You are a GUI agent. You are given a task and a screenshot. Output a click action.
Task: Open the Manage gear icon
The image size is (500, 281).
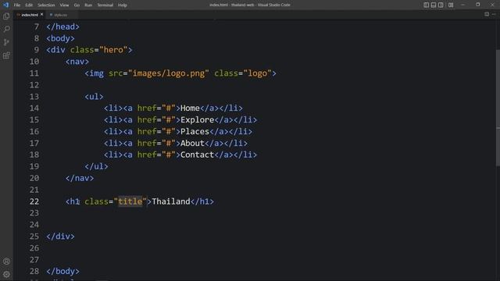coord(6,274)
